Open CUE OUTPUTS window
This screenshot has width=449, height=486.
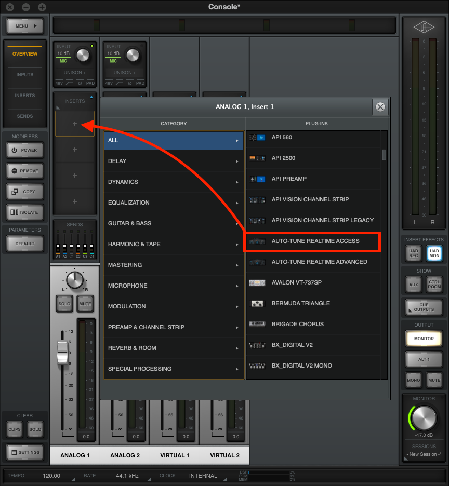(424, 307)
